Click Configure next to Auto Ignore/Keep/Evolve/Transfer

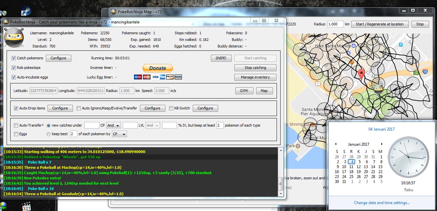(152, 108)
